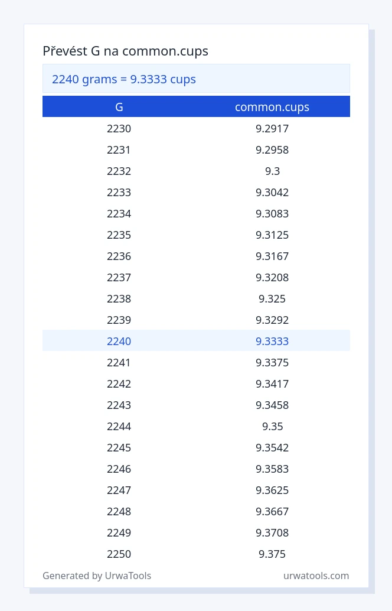Click the 9.35 cups value
392x611 pixels.
(x=272, y=426)
